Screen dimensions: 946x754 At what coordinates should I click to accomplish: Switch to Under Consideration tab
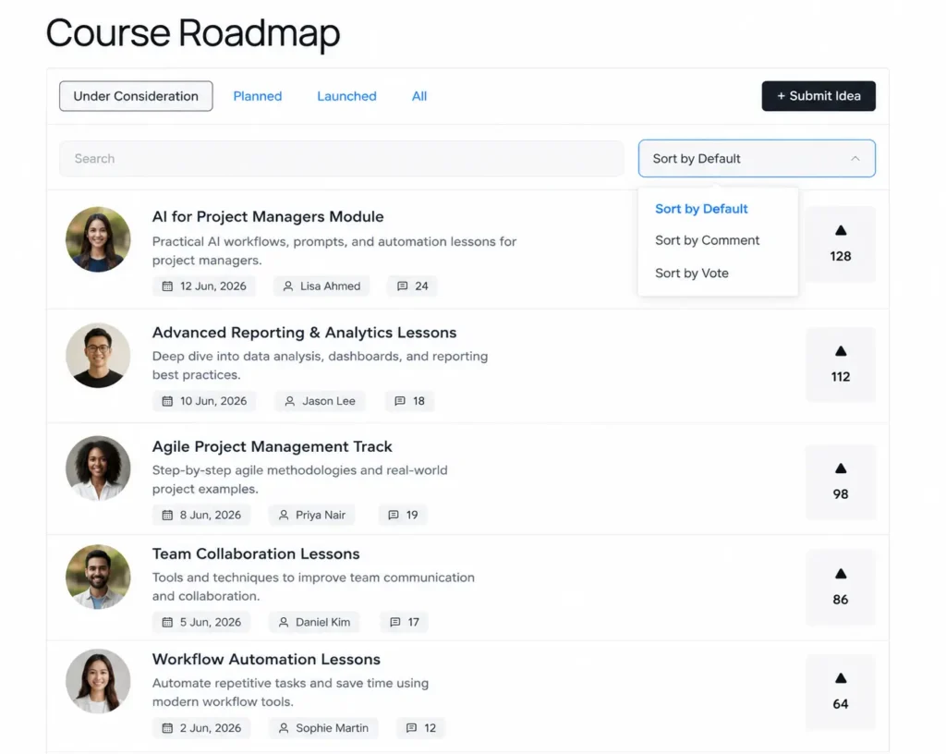coord(136,96)
